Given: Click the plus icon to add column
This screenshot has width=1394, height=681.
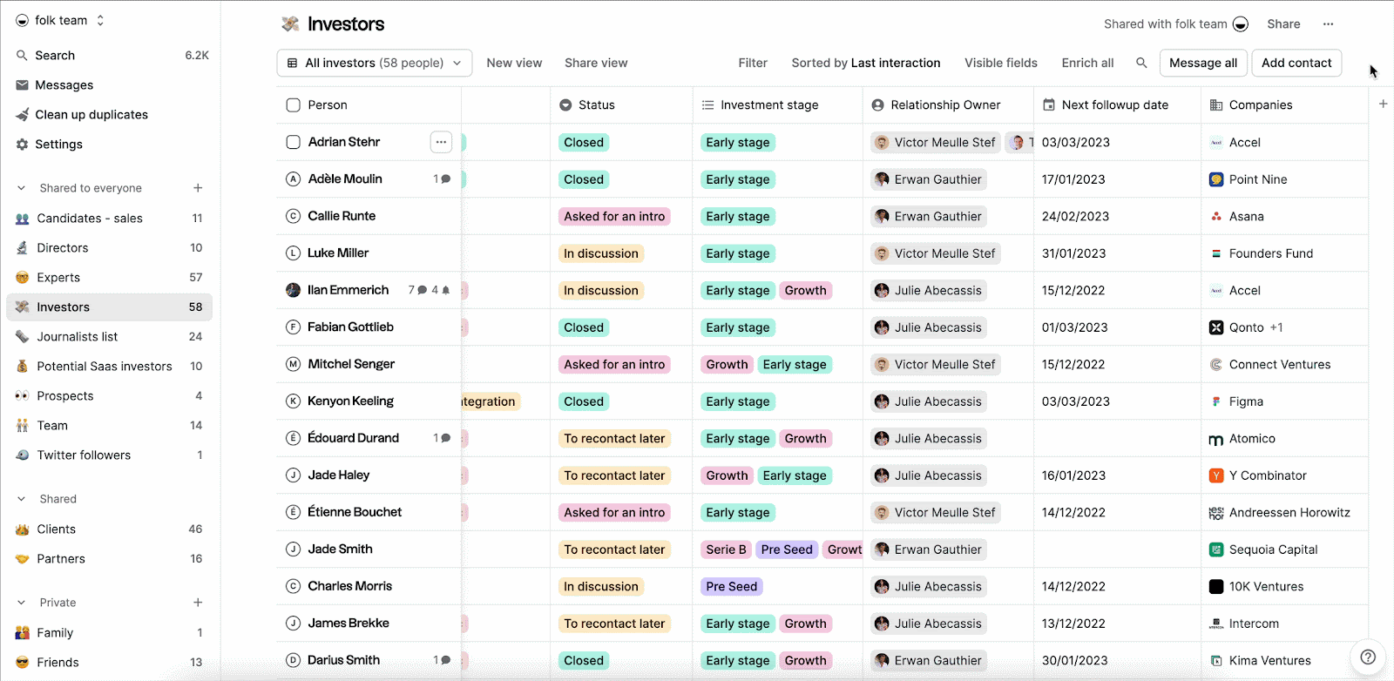Looking at the screenshot, I should pyautogui.click(x=1383, y=104).
